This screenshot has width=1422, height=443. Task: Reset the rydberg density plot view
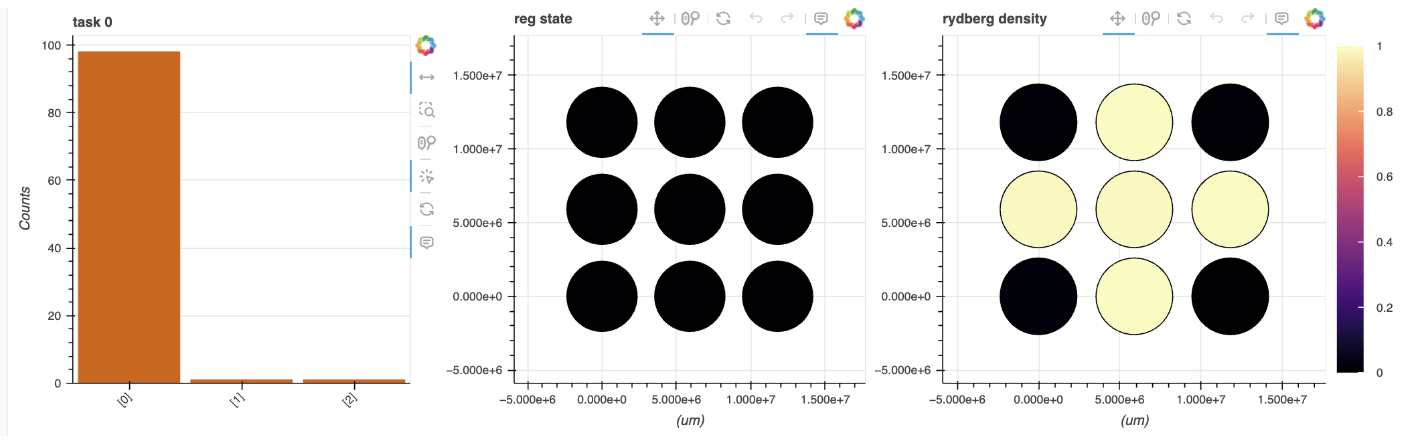(1184, 19)
